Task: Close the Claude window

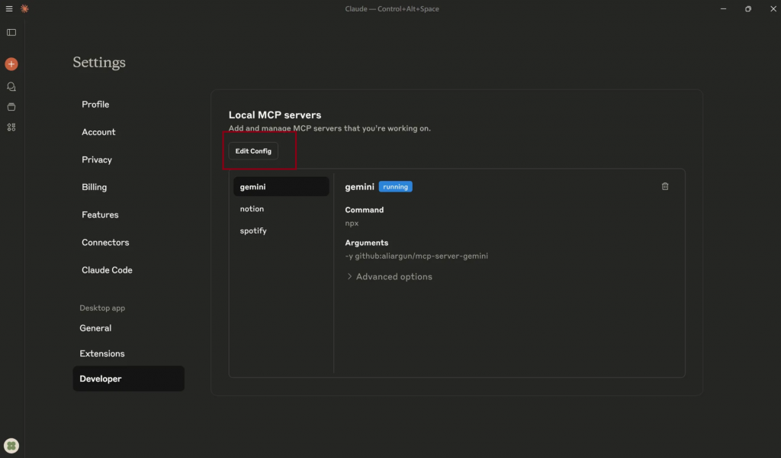Action: point(773,9)
